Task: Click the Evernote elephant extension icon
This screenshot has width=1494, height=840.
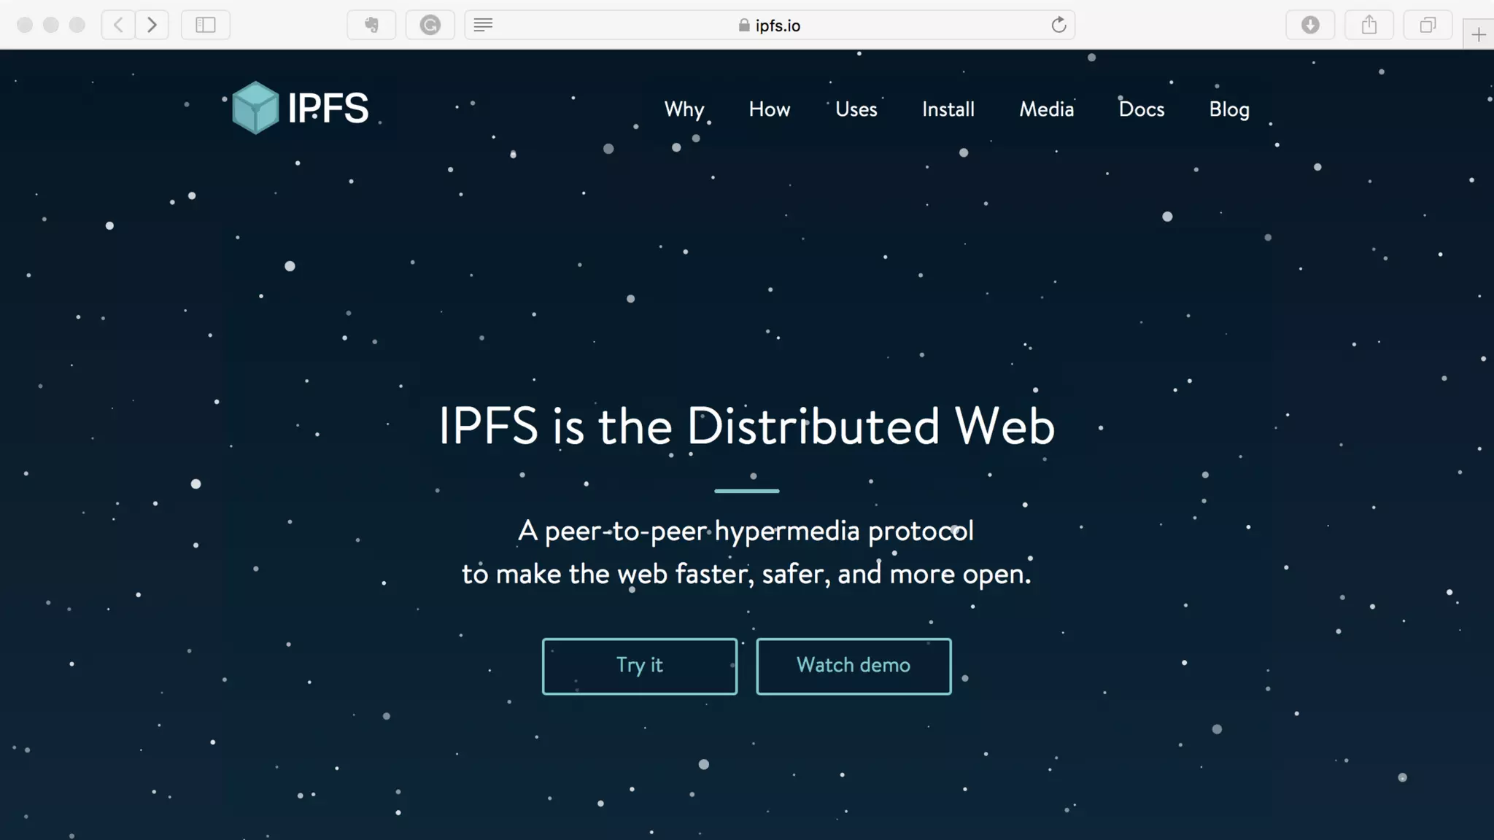Action: tap(371, 25)
